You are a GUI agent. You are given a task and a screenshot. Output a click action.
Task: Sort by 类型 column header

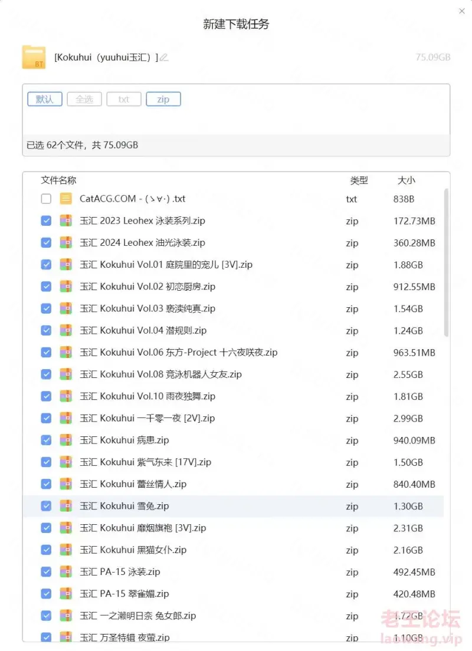(x=359, y=180)
